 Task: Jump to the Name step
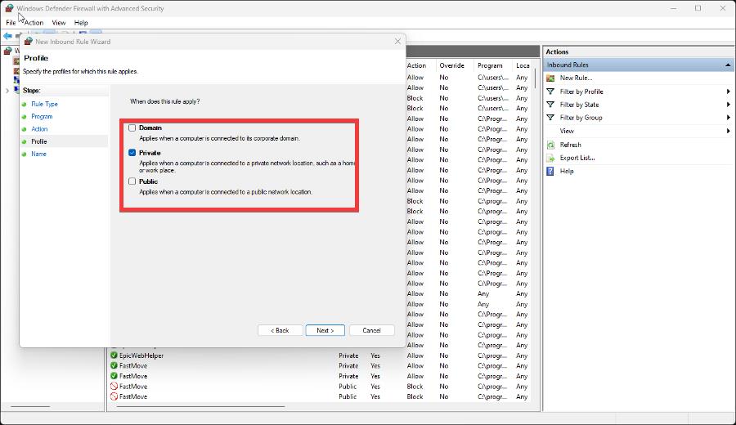38,154
